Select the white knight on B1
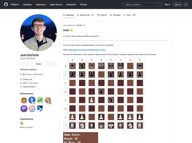This screenshot has width=192, height=143. [x=82, y=125]
